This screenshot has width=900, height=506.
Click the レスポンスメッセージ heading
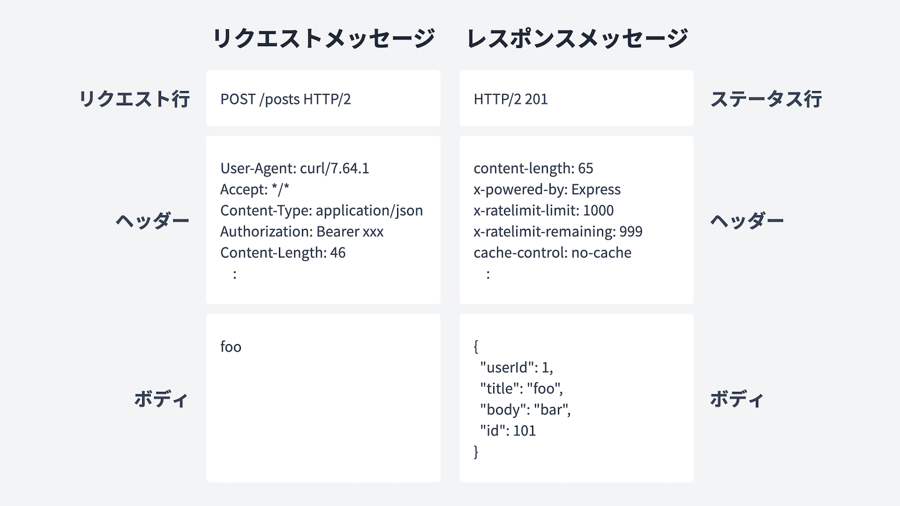[577, 38]
